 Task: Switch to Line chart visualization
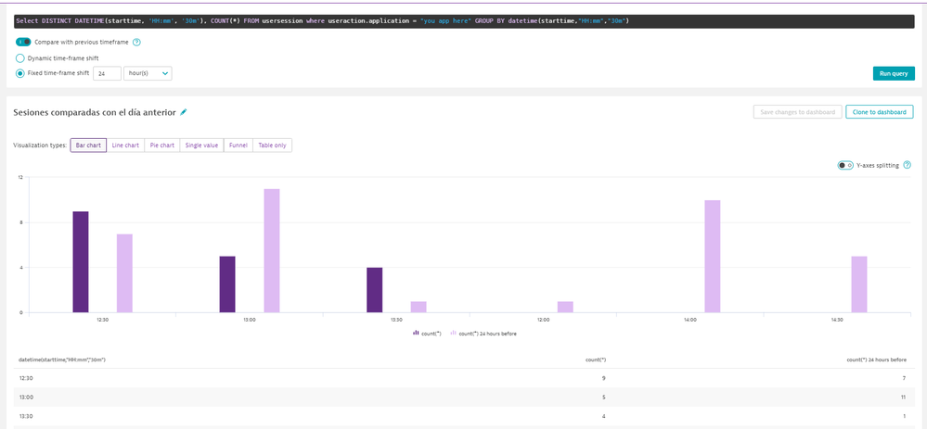[x=125, y=145]
